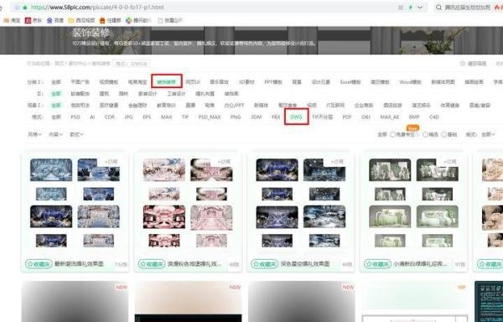Click +订阅 on the white-green wedding collection
The image size is (503, 322).
click(449, 162)
